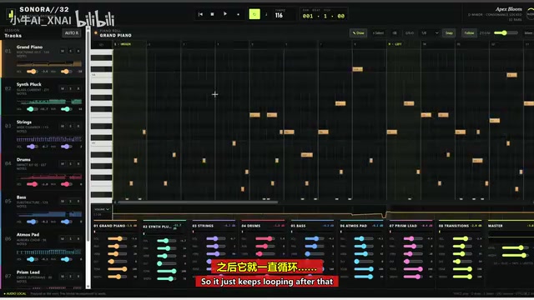Adjust the 08 Transitions mixer volume slider
Image resolution: width=534 pixels, height=300 pixels.
click(462, 239)
